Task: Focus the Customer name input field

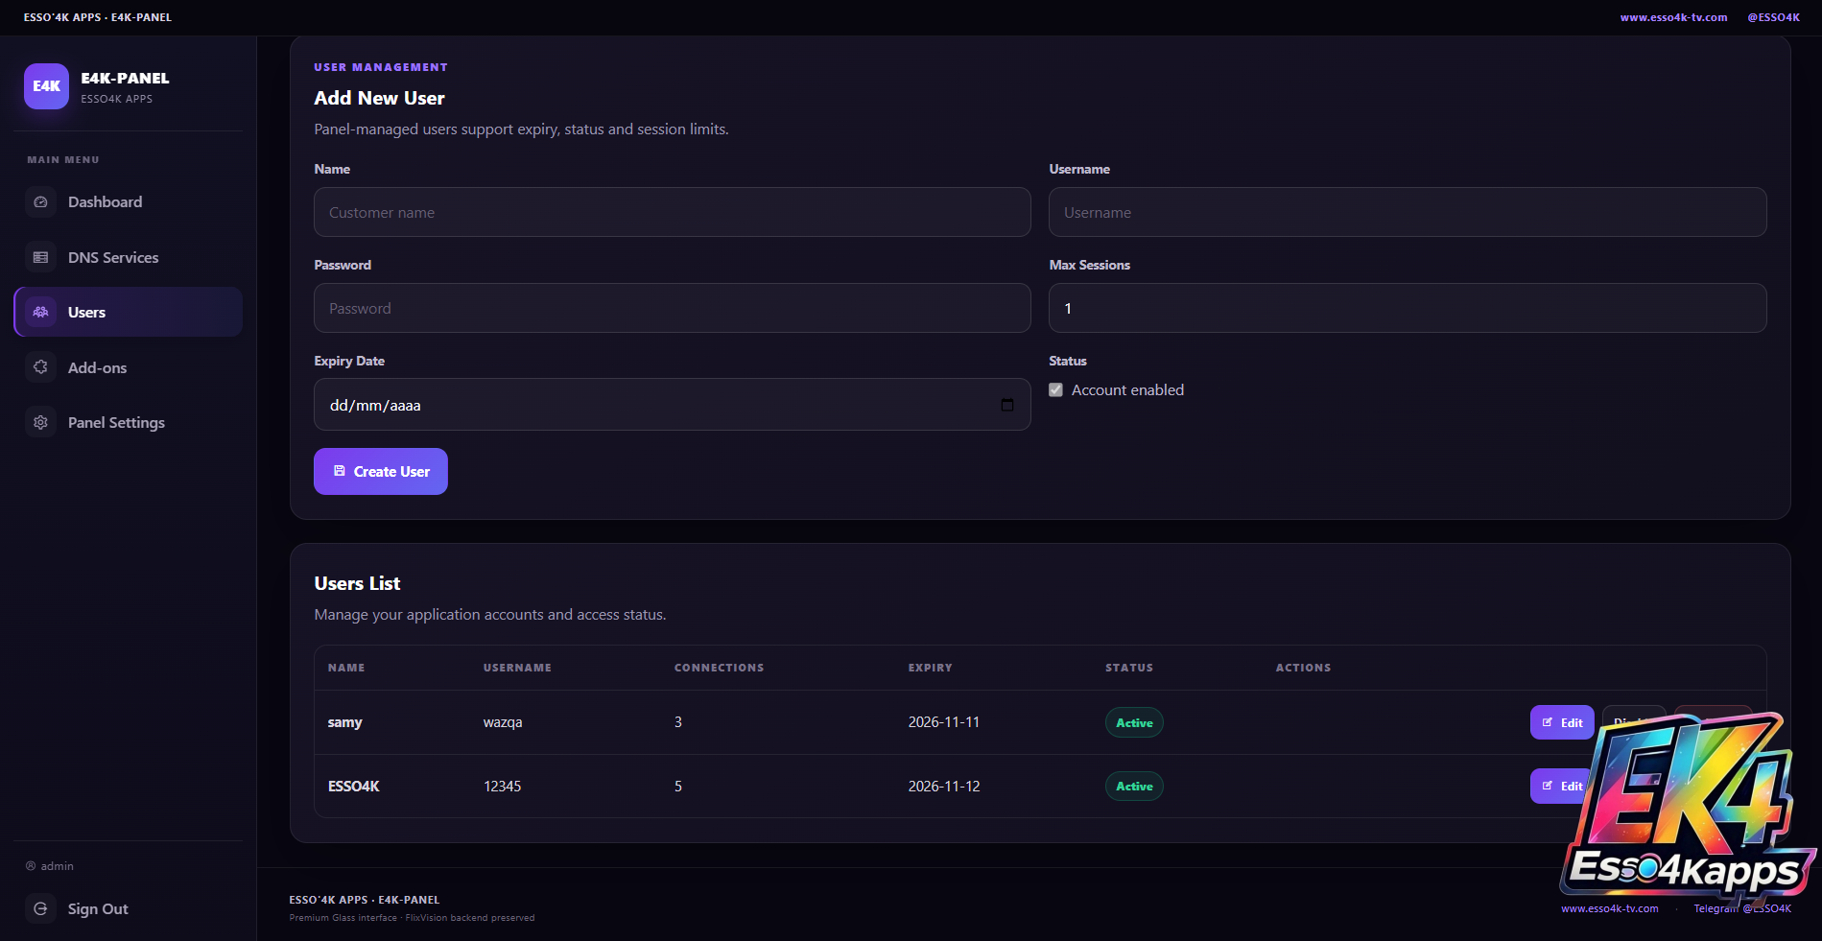Action: [673, 212]
